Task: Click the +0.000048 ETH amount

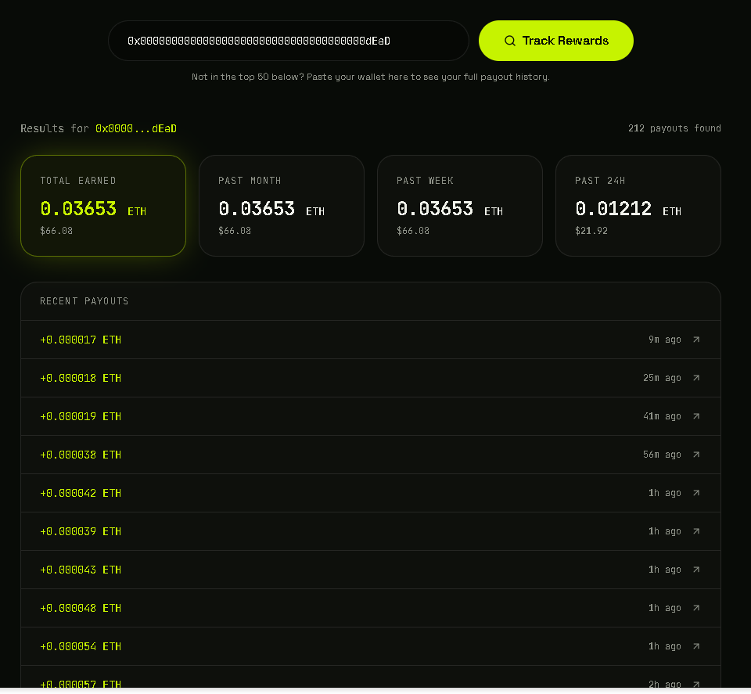Action: (81, 608)
